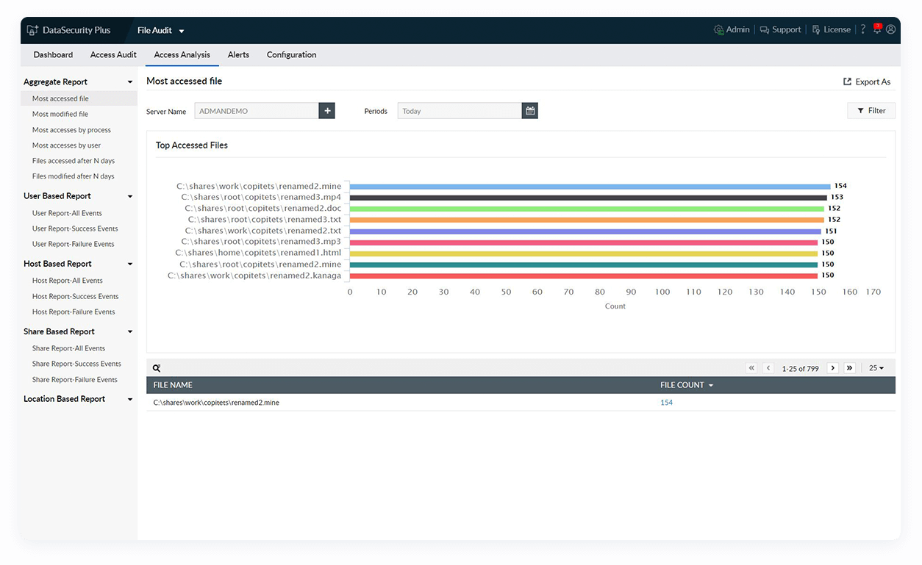Viewport: 922px width, 565px height.
Task: Sort by FILE COUNT column arrow
Action: pos(711,386)
